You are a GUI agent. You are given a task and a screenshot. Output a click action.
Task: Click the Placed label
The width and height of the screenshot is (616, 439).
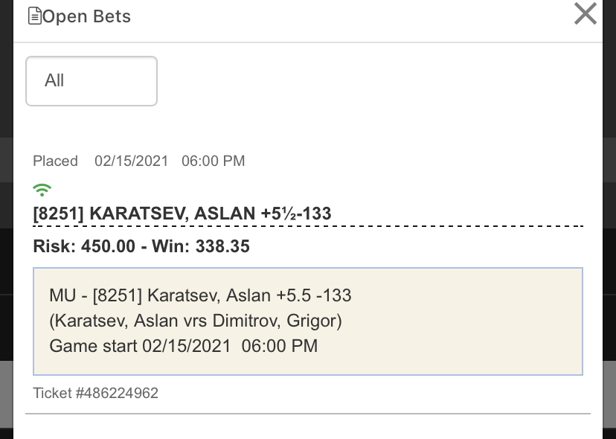point(55,161)
